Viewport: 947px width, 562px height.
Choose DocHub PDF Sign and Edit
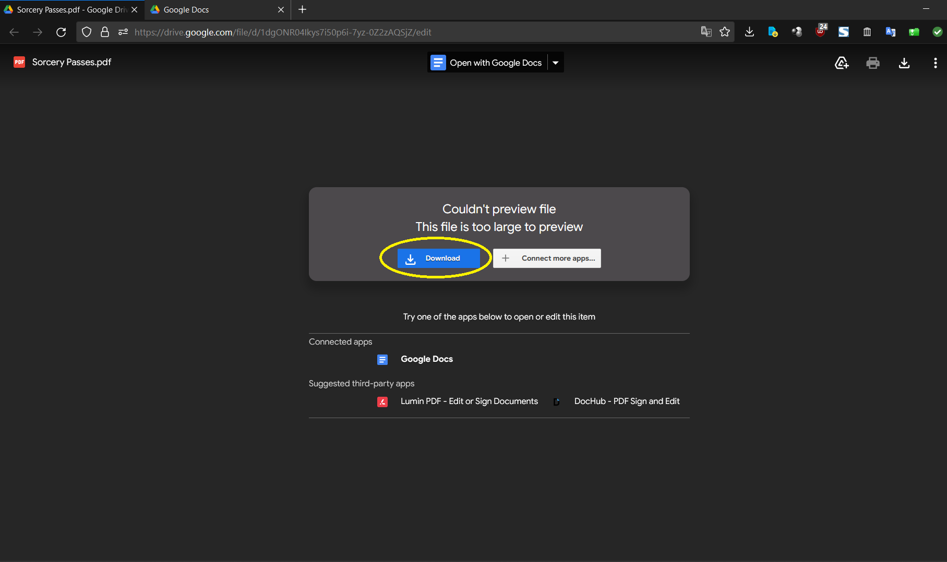(x=626, y=401)
